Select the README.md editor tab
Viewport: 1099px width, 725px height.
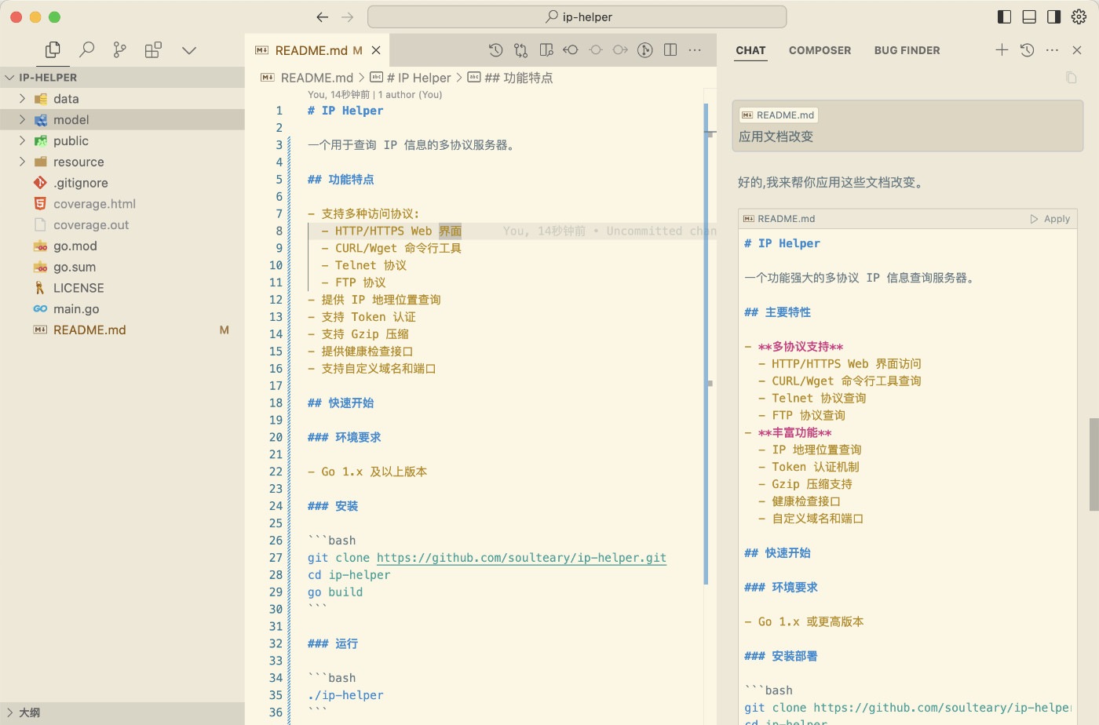[318, 50]
